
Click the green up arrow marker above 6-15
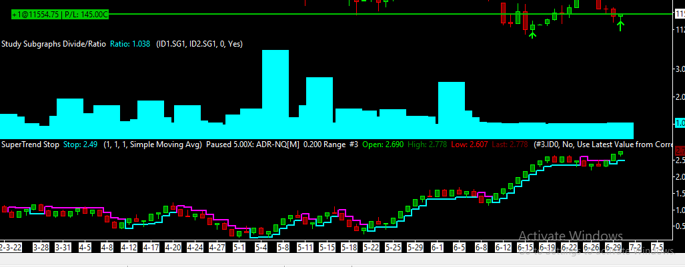pyautogui.click(x=532, y=35)
